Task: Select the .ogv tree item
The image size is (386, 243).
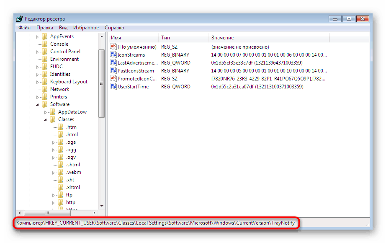Action: pos(71,157)
